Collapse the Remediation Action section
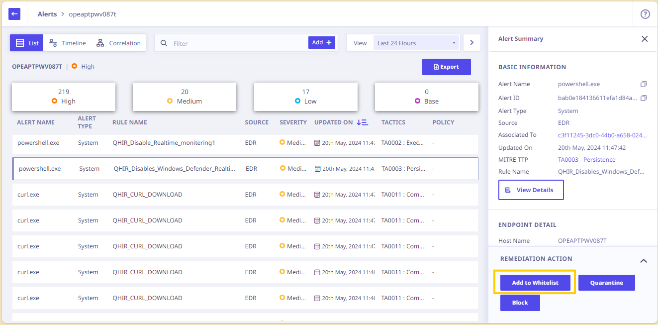 [x=643, y=260]
